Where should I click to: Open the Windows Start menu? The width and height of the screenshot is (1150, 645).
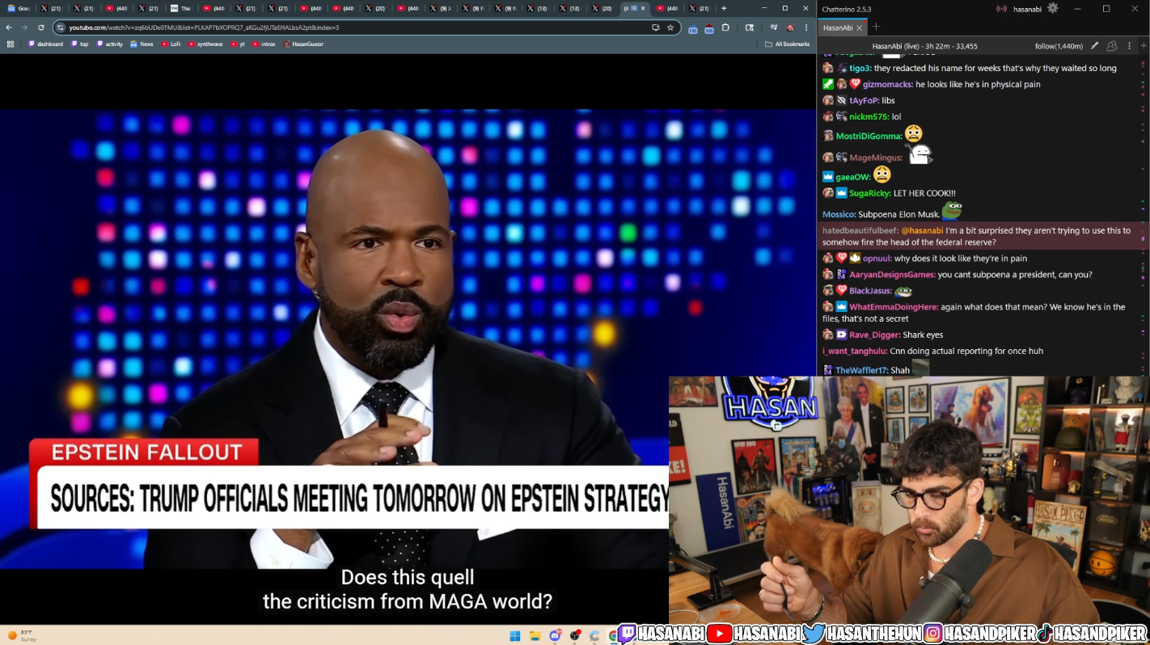tap(514, 636)
